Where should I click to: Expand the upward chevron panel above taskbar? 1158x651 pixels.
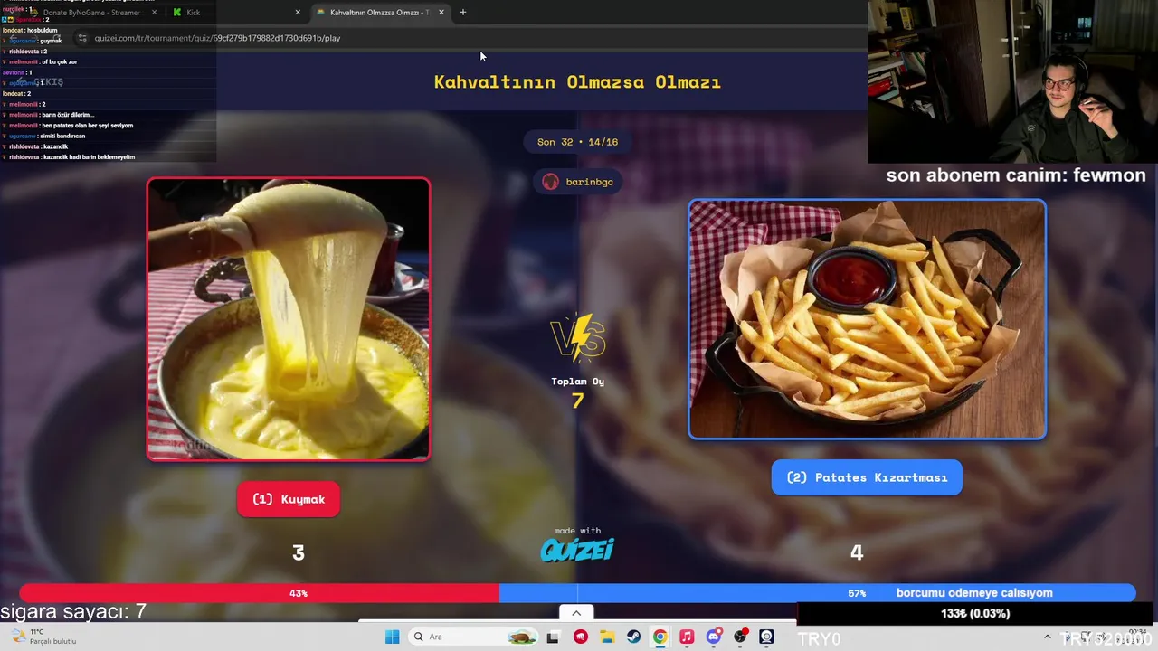click(x=576, y=613)
